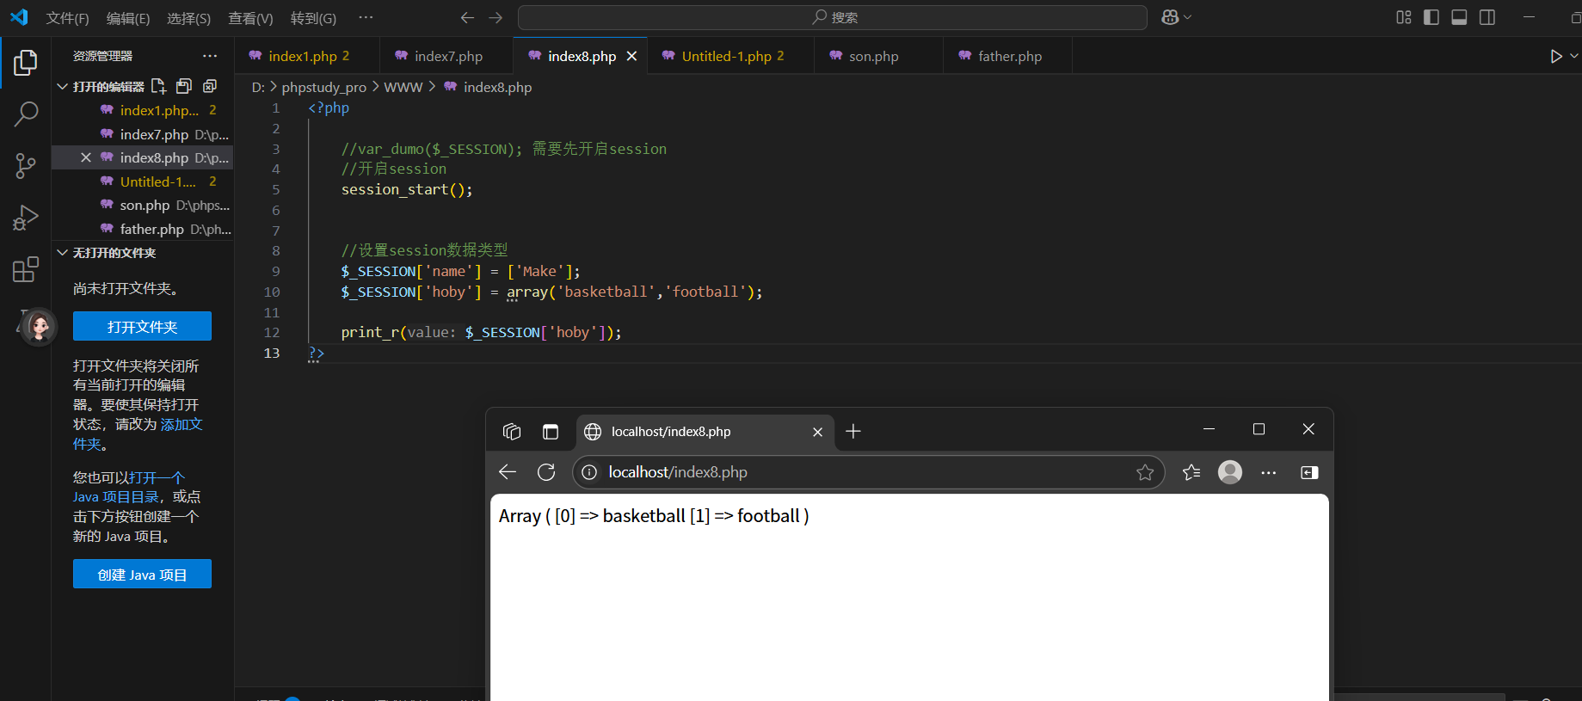
Task: Open browser settings and more menu
Action: pos(1269,472)
